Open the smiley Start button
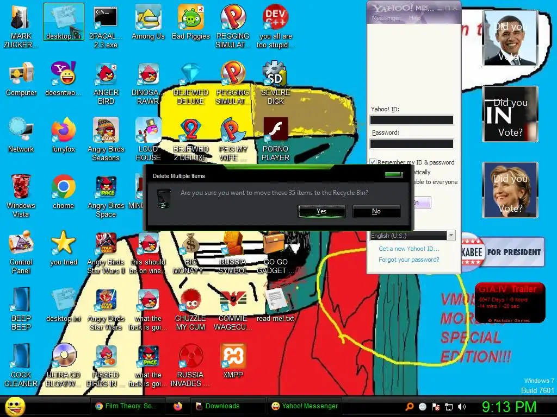The image size is (557, 417). click(15, 406)
